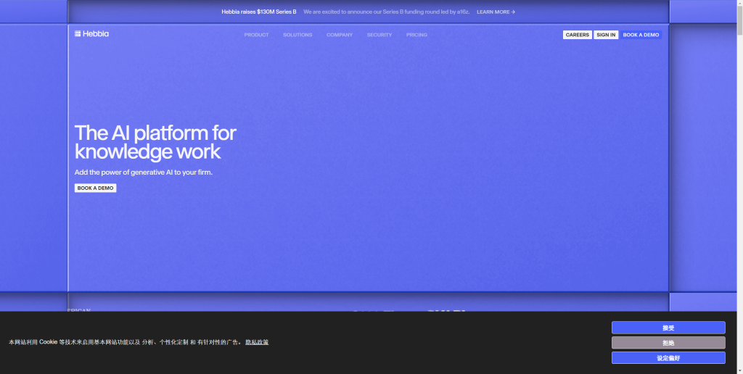
Task: Open the Company menu
Action: [340, 35]
